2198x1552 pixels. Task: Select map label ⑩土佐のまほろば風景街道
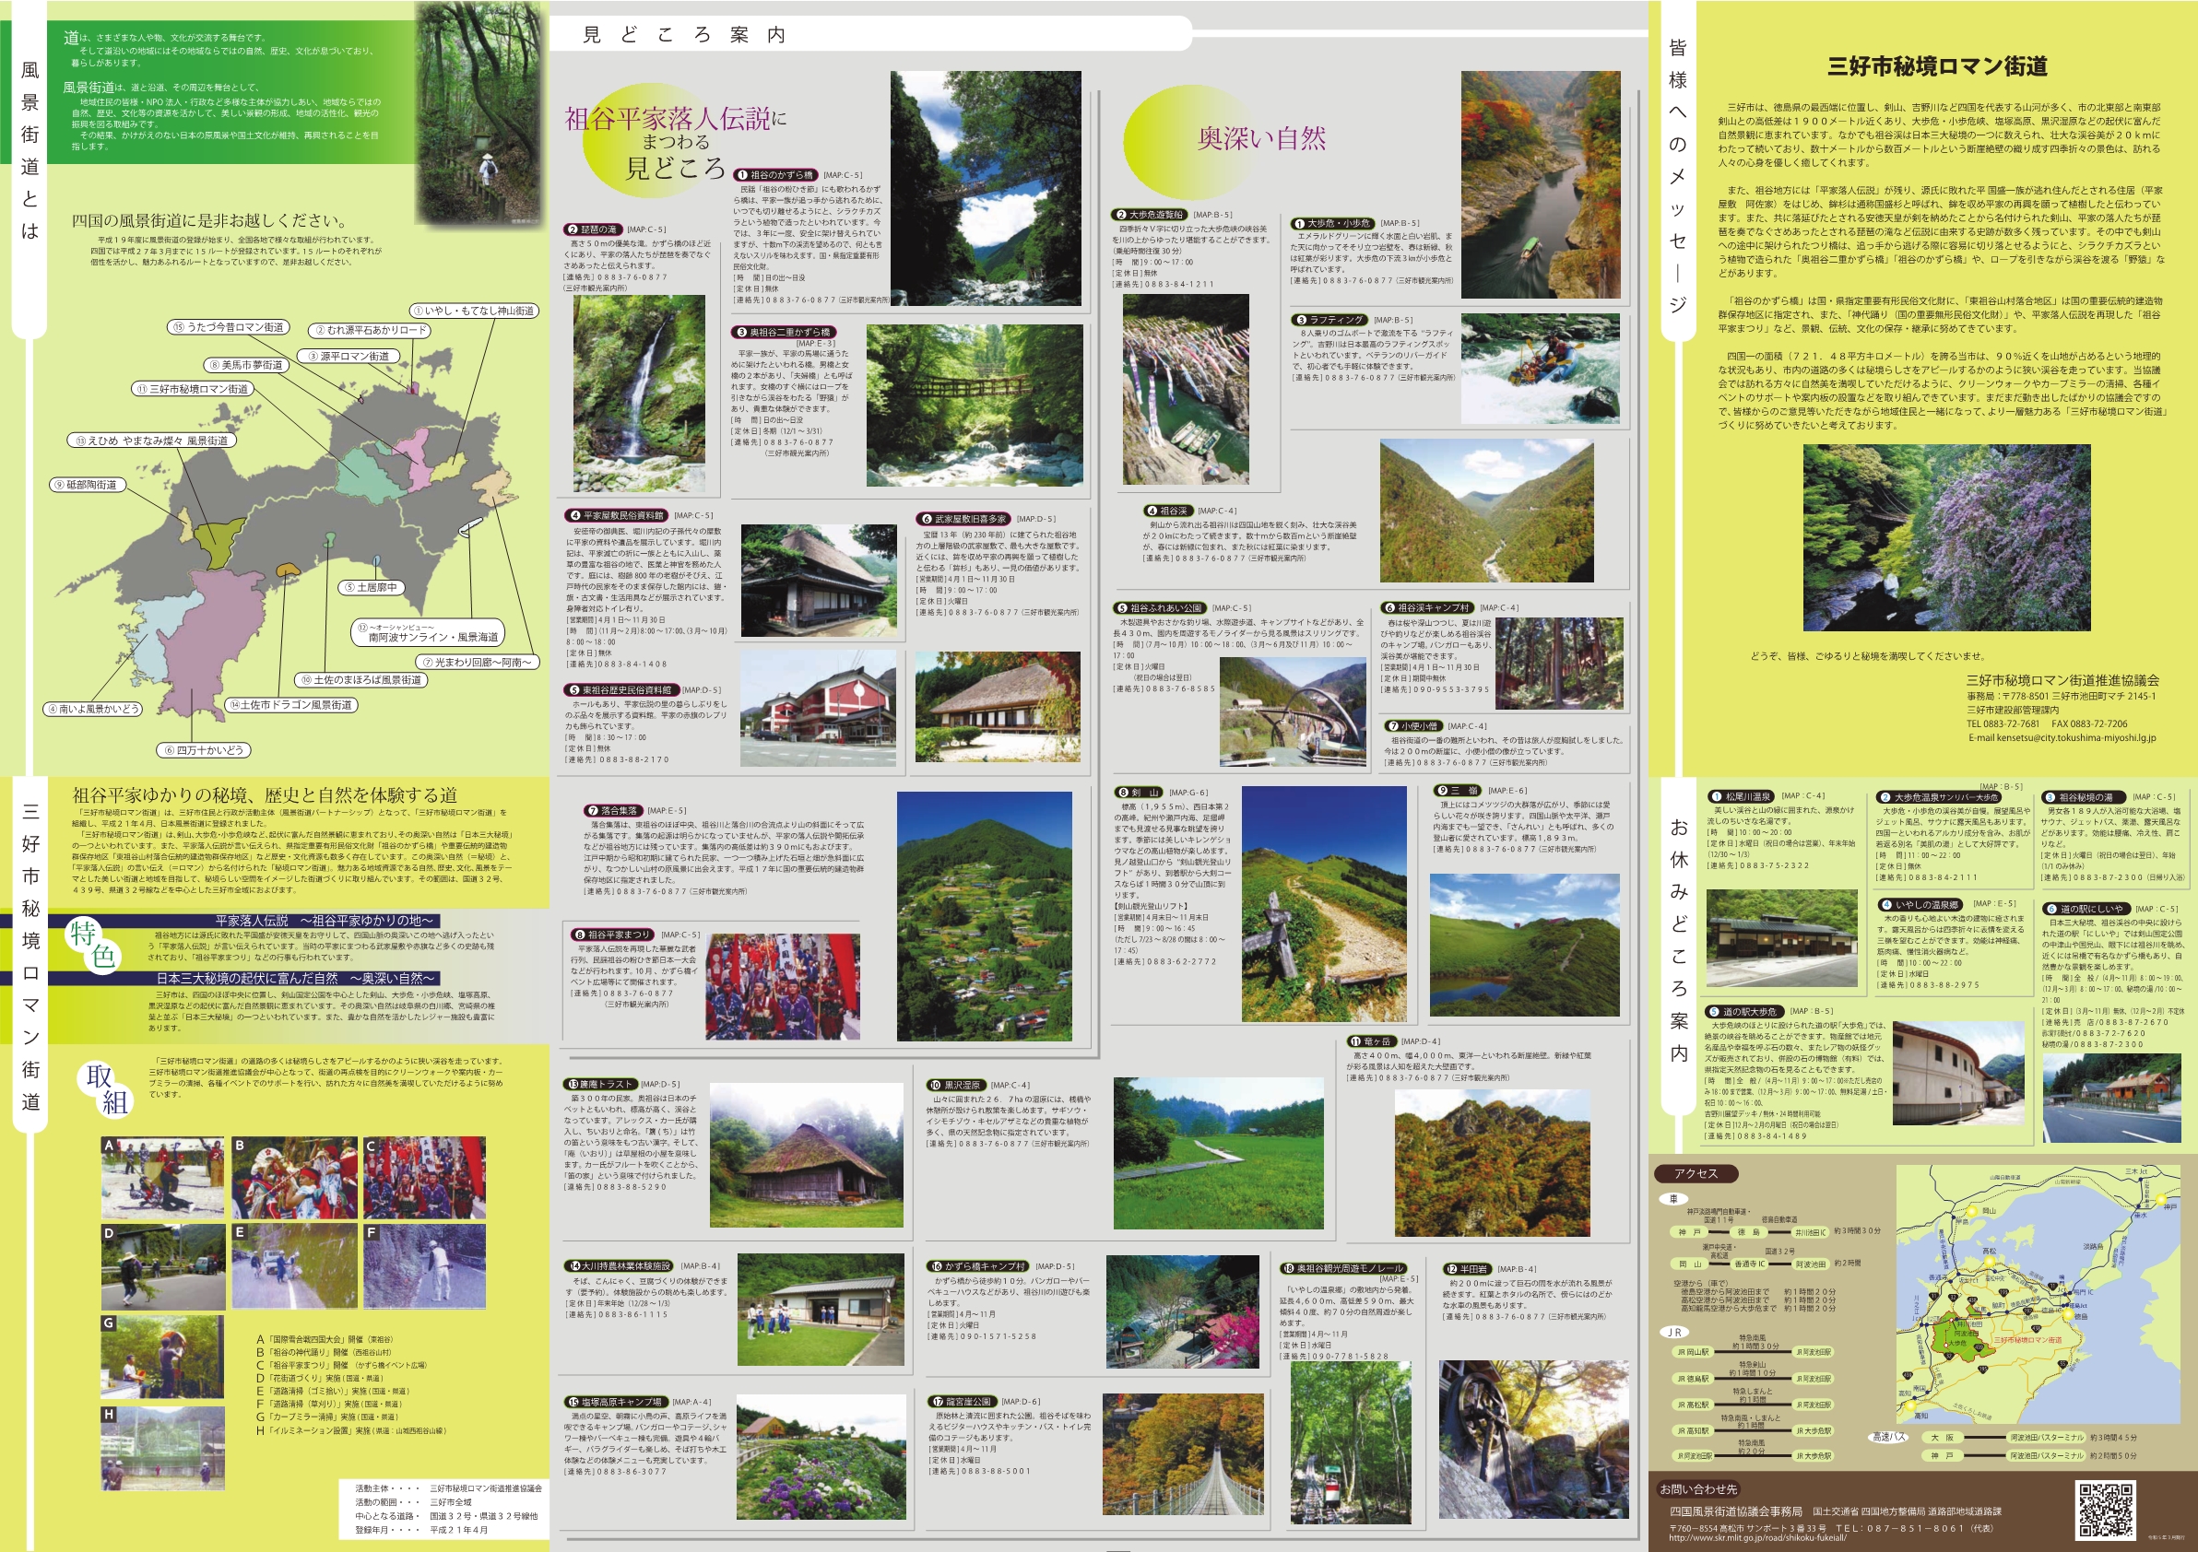click(x=360, y=680)
